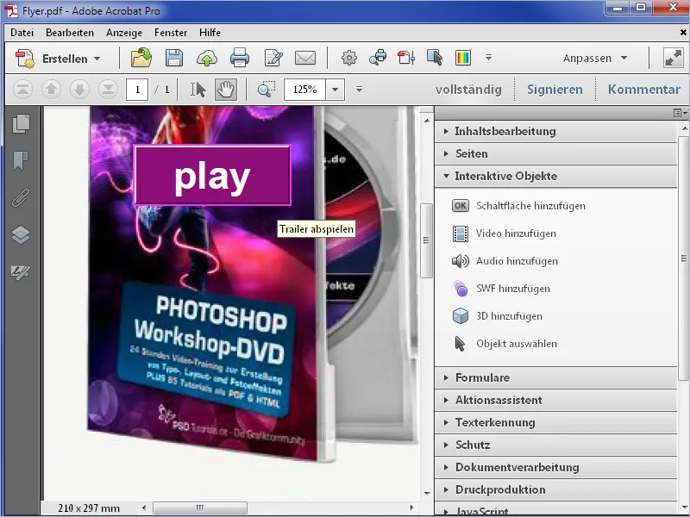Viewport: 690px width, 517px height.
Task: Click the 125% zoom value field
Action: (x=305, y=90)
